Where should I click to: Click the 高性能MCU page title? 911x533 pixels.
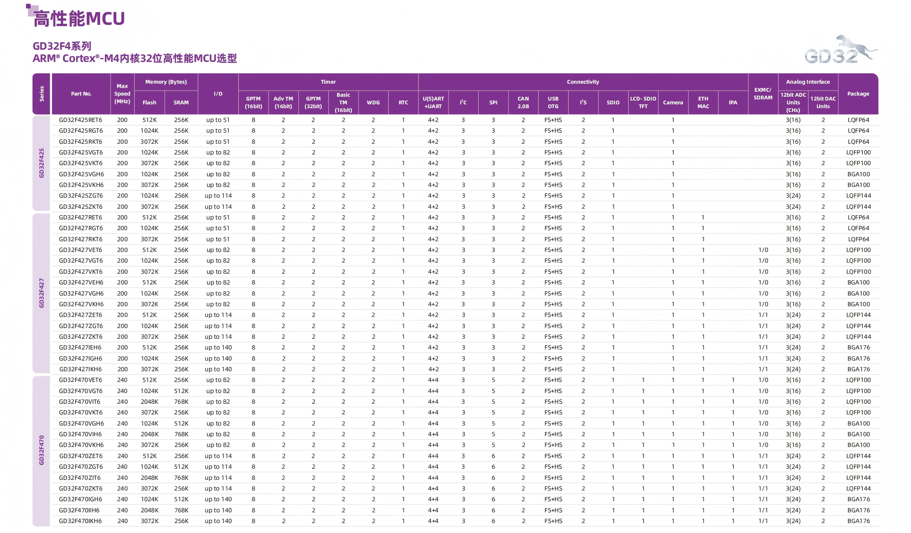(x=79, y=19)
